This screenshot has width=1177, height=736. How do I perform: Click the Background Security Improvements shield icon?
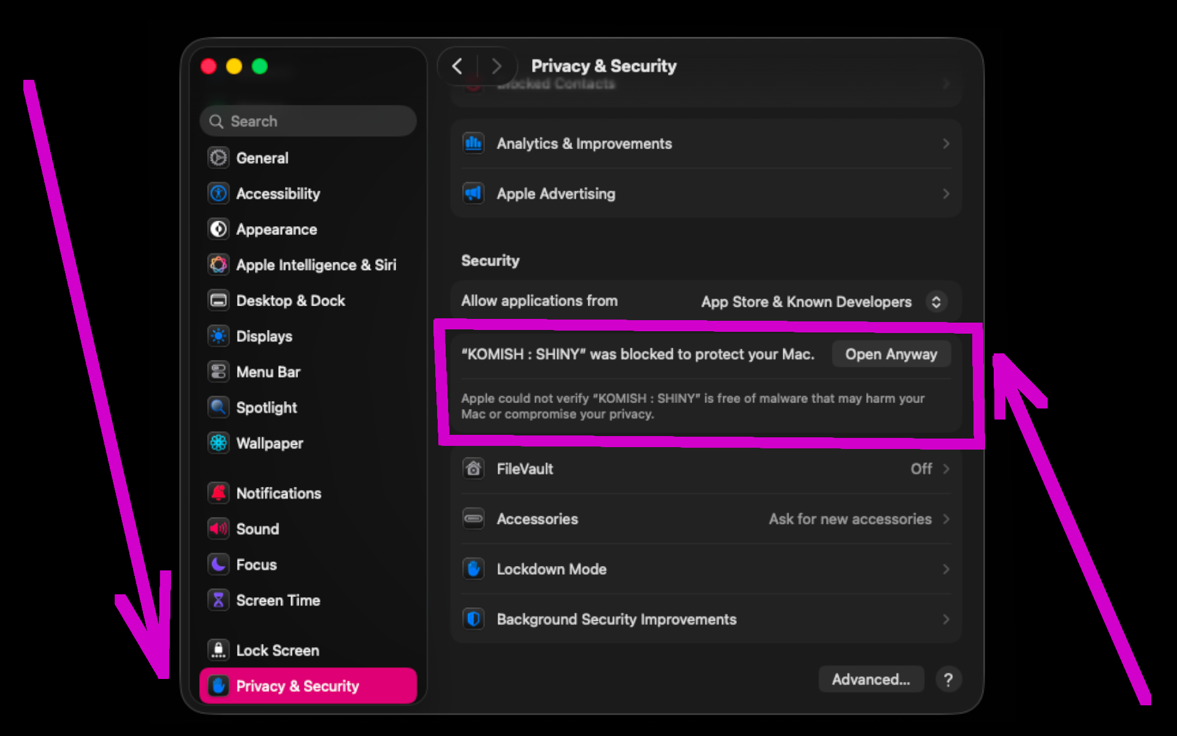click(473, 619)
